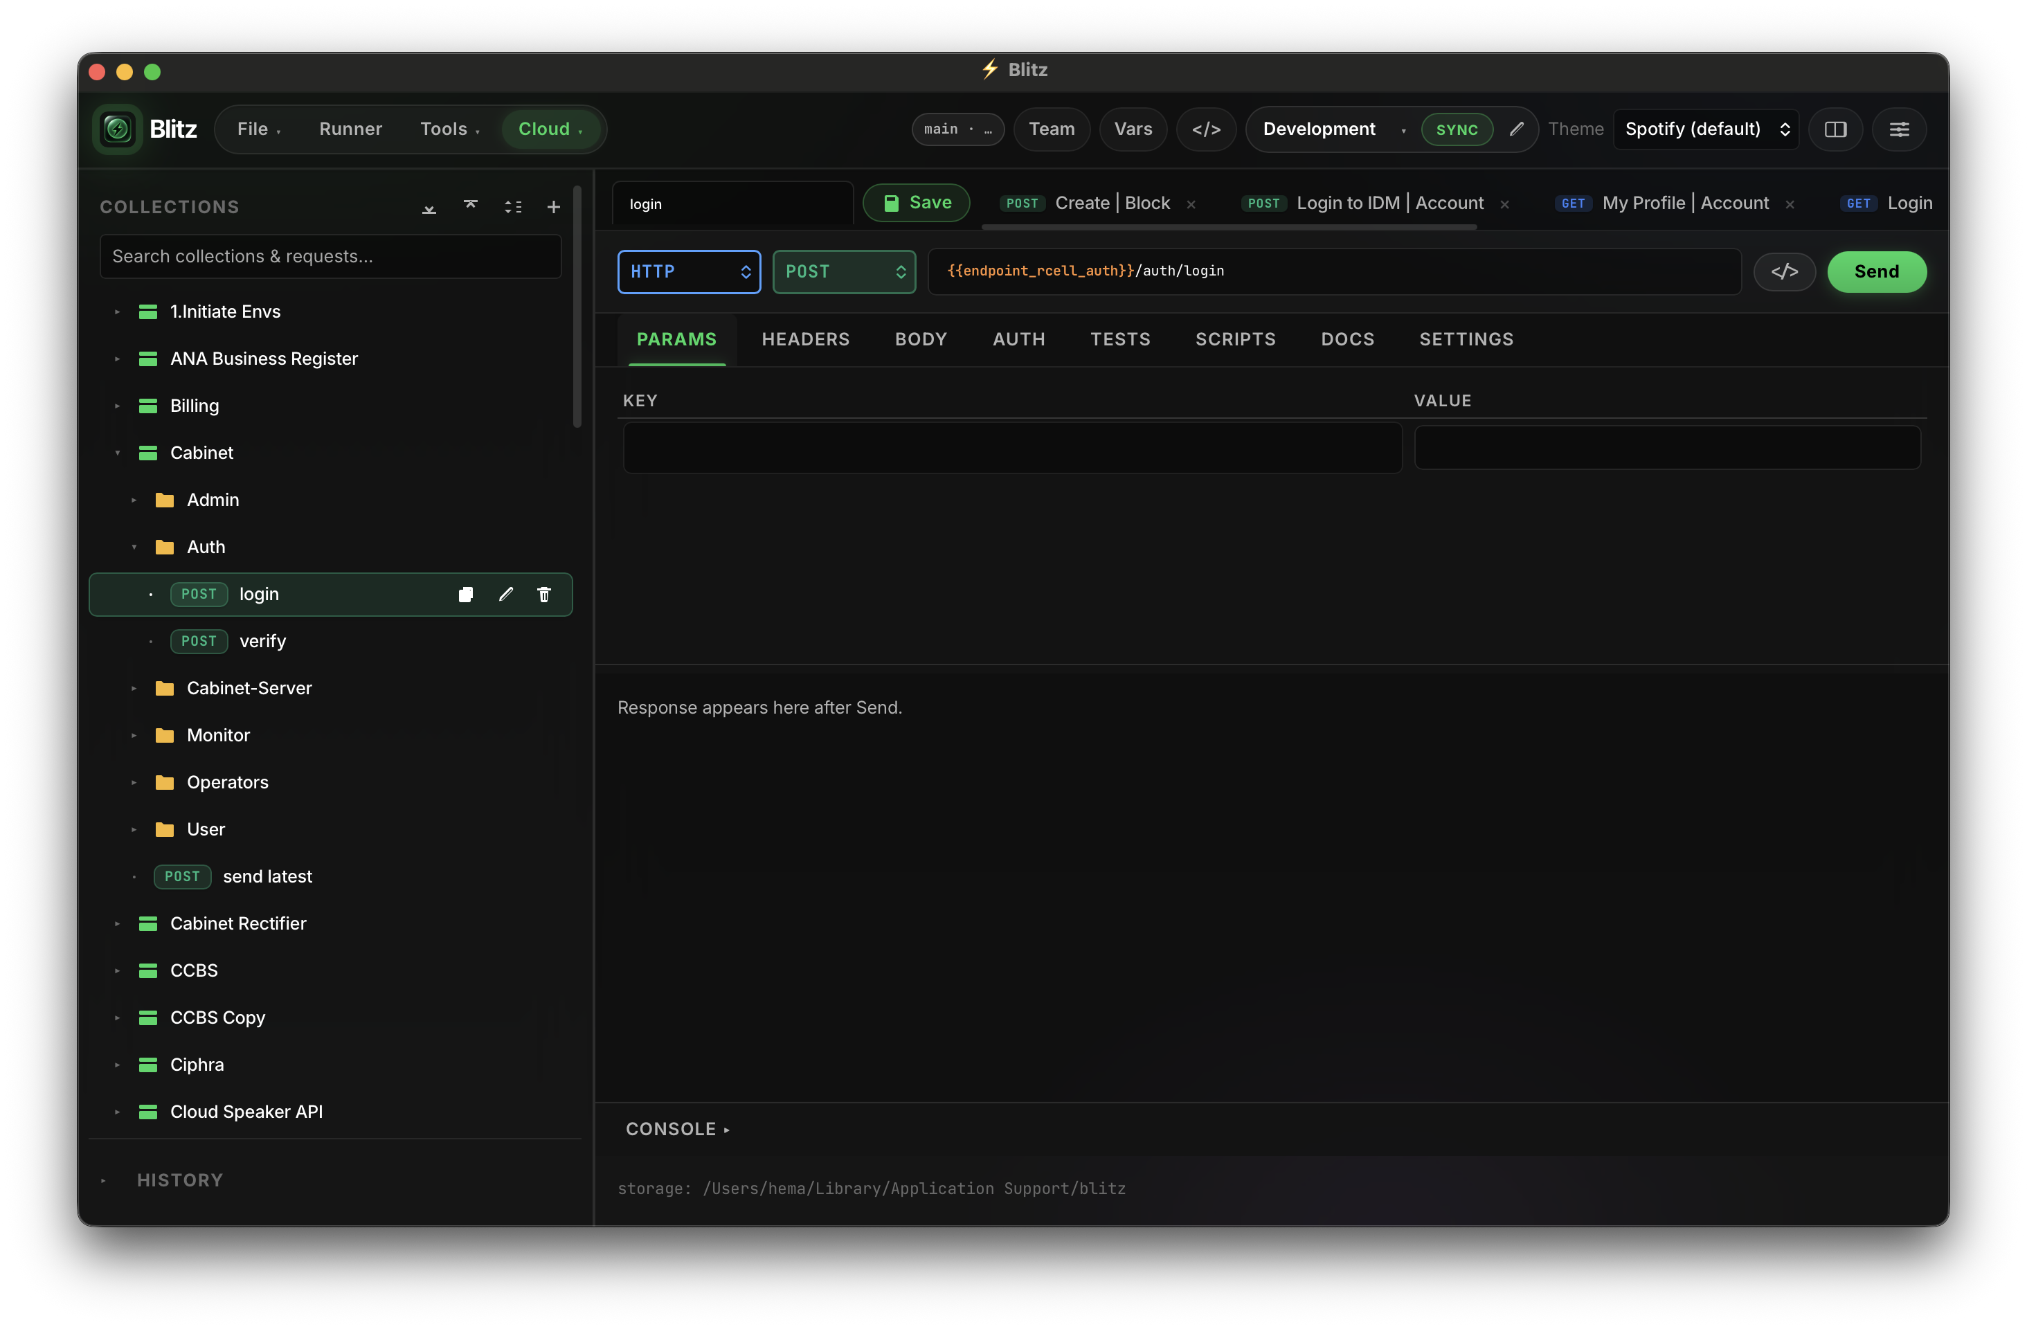Open the settings sliders icon
Image resolution: width=2027 pixels, height=1329 pixels.
click(x=1899, y=129)
